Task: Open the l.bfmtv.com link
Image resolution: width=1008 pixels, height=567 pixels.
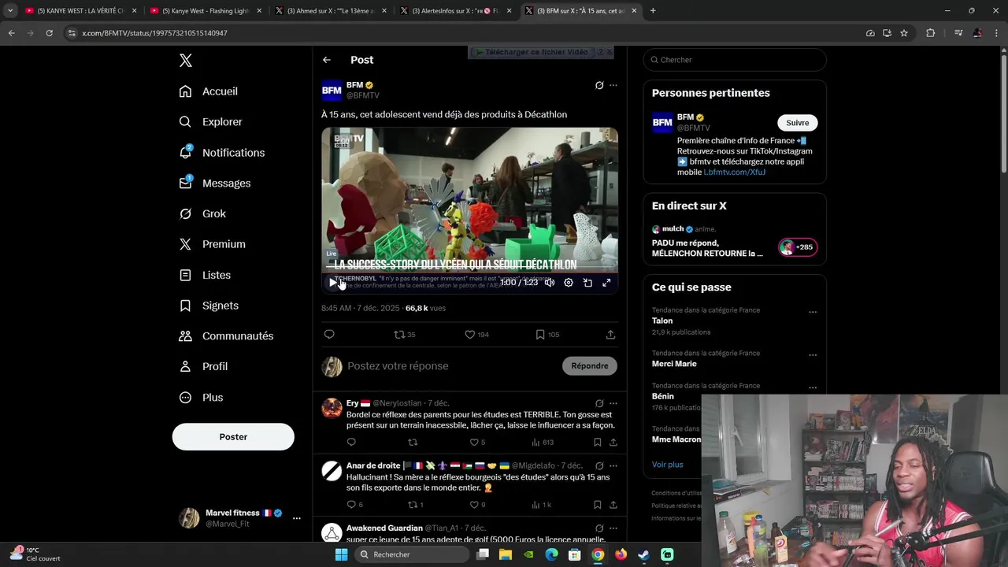Action: [734, 172]
